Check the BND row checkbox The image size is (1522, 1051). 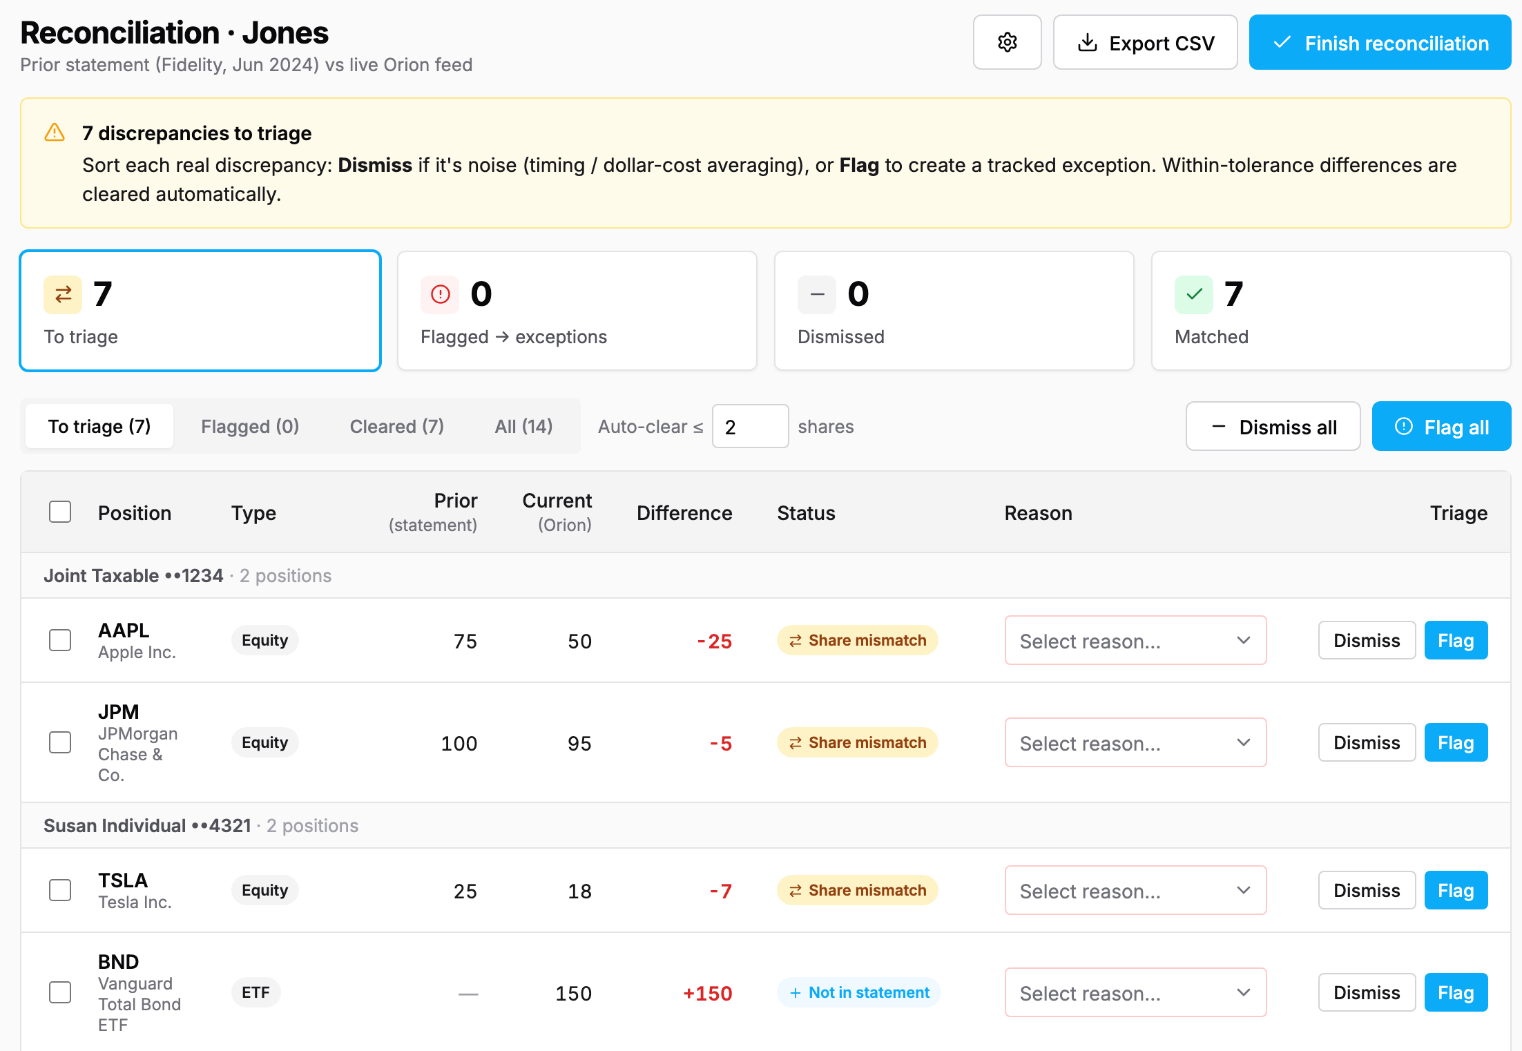click(60, 992)
